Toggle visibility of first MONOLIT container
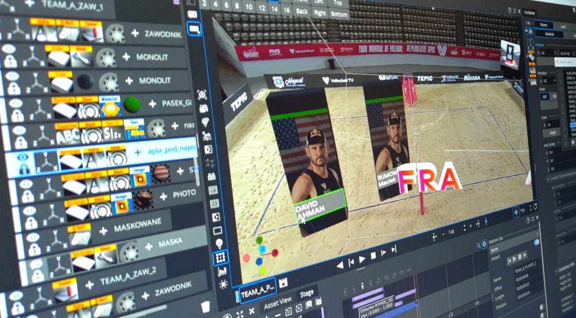Viewport: 576px width, 318px height. pyautogui.click(x=9, y=49)
